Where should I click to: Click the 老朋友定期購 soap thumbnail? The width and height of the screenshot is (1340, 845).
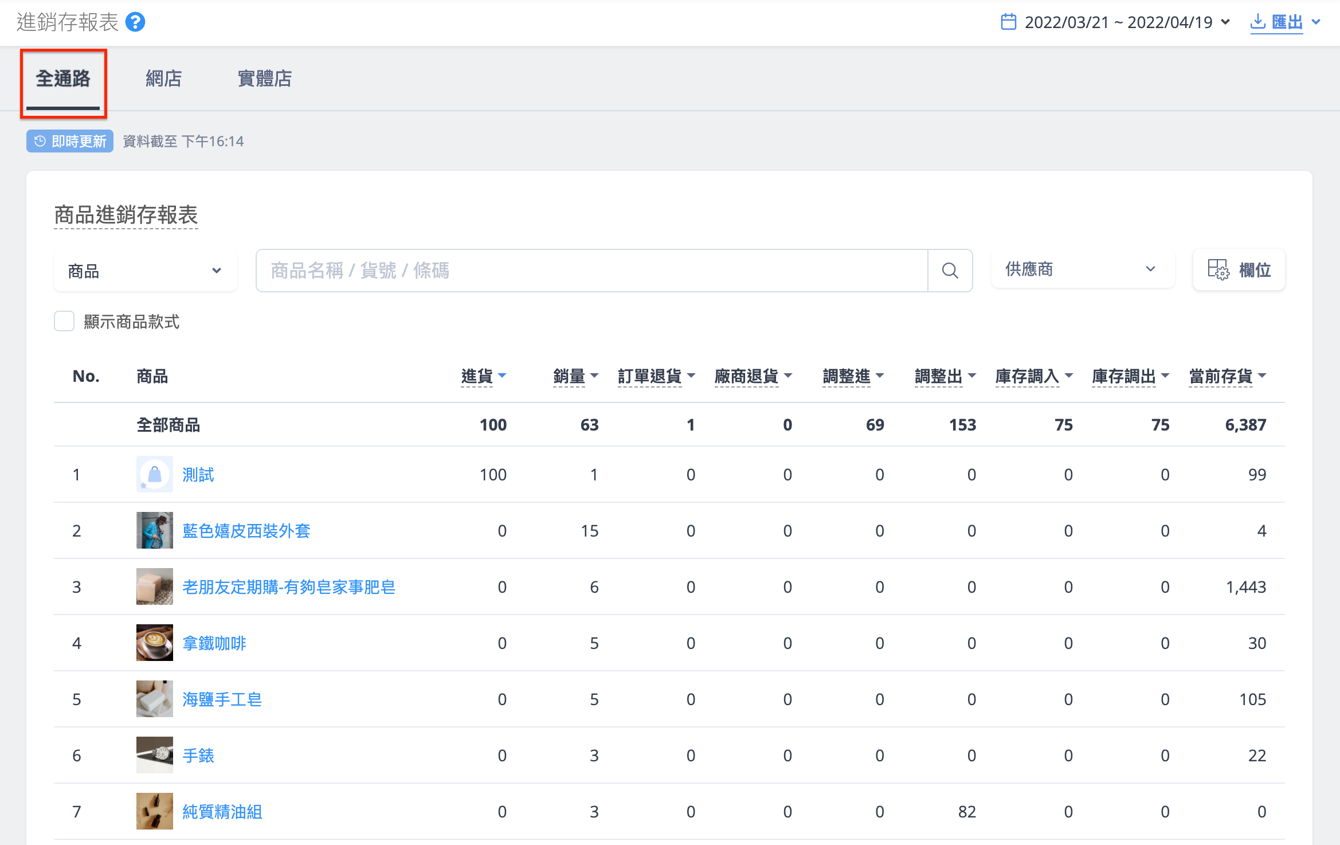pos(155,586)
